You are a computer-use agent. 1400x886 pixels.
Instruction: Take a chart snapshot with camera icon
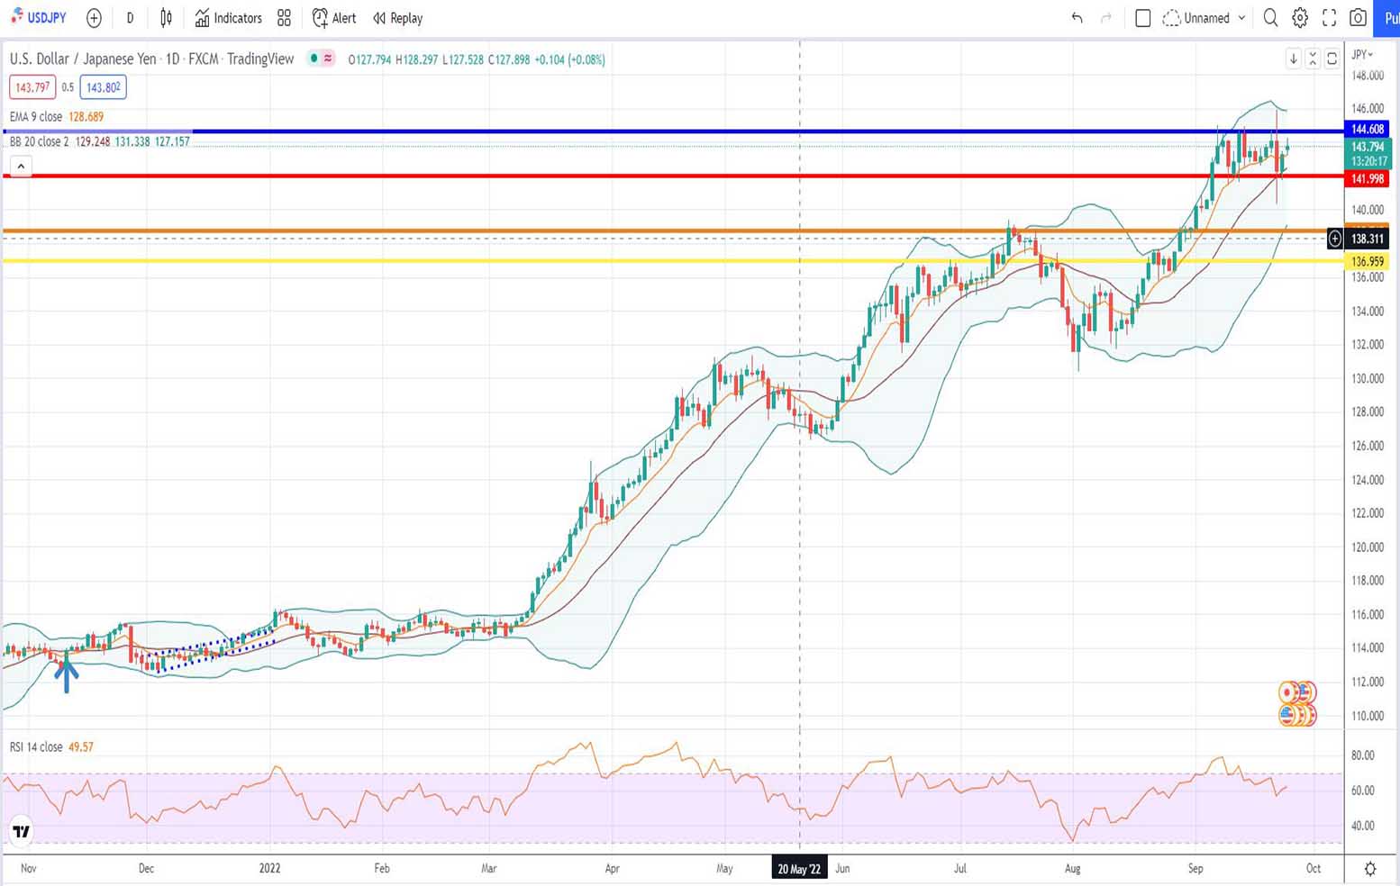1358,18
